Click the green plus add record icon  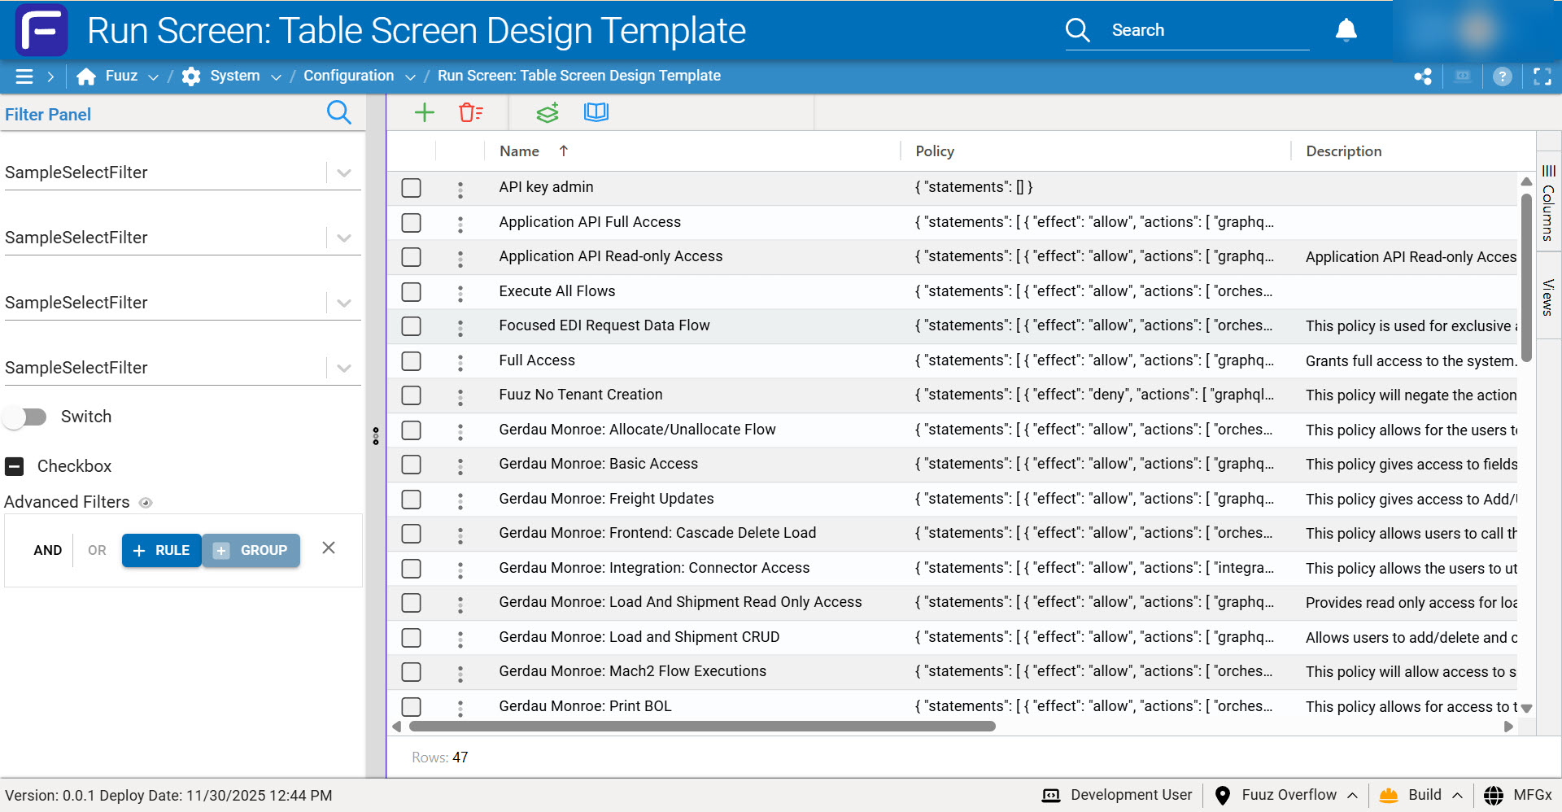tap(424, 112)
